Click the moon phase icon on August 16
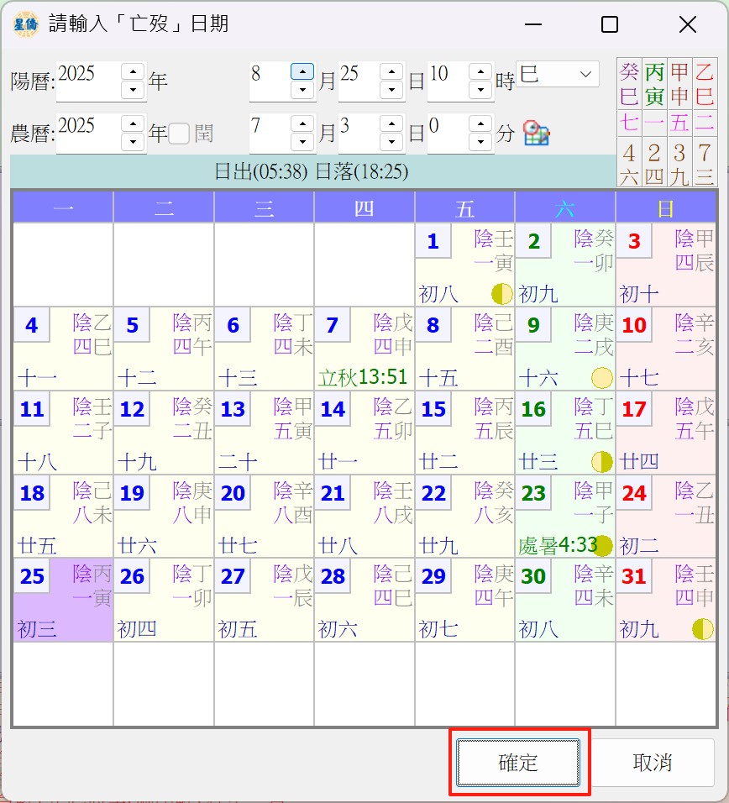This screenshot has height=803, width=729. [601, 461]
